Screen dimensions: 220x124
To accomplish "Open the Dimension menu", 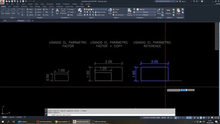I will [x=50, y=4].
